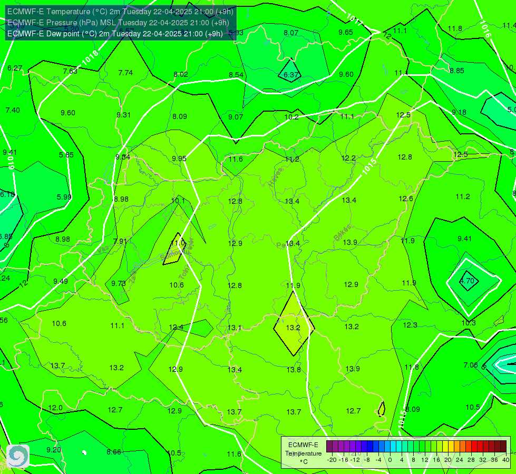Click the 9.20 temperature value

coord(54,450)
